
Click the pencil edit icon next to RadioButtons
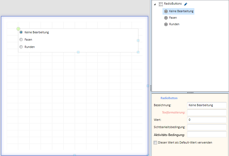pos(185,4)
